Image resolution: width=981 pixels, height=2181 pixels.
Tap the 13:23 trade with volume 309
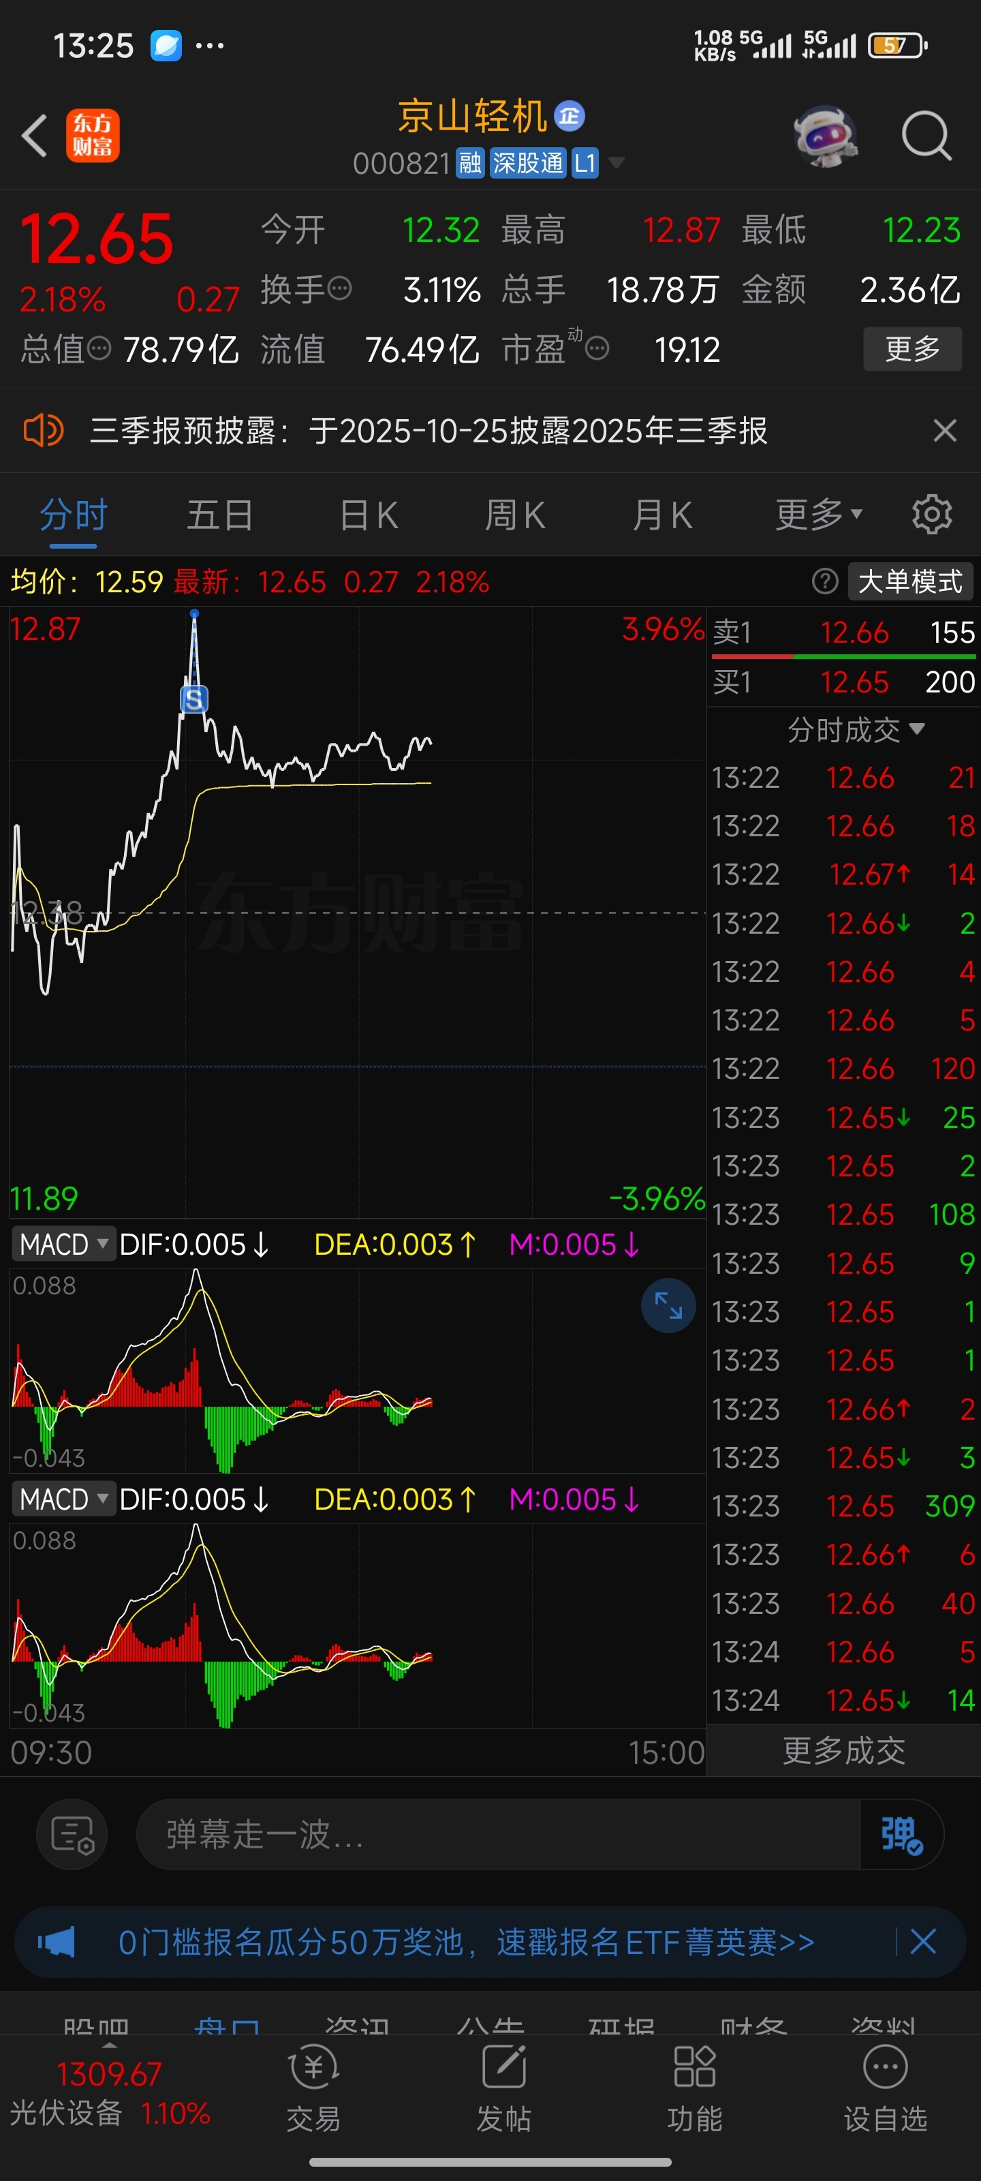[x=843, y=1506]
